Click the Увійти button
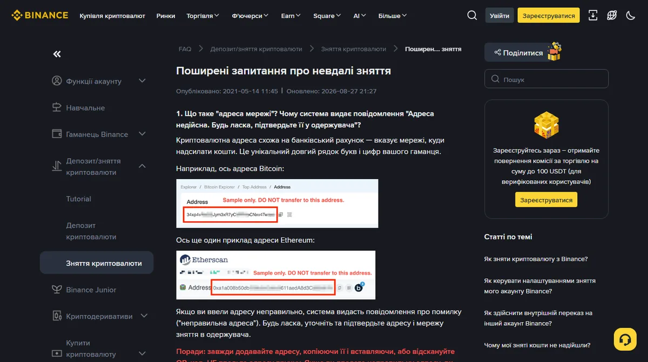 point(500,16)
